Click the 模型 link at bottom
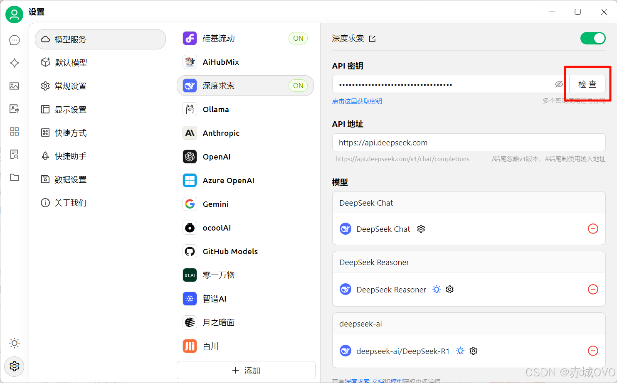 point(396,381)
